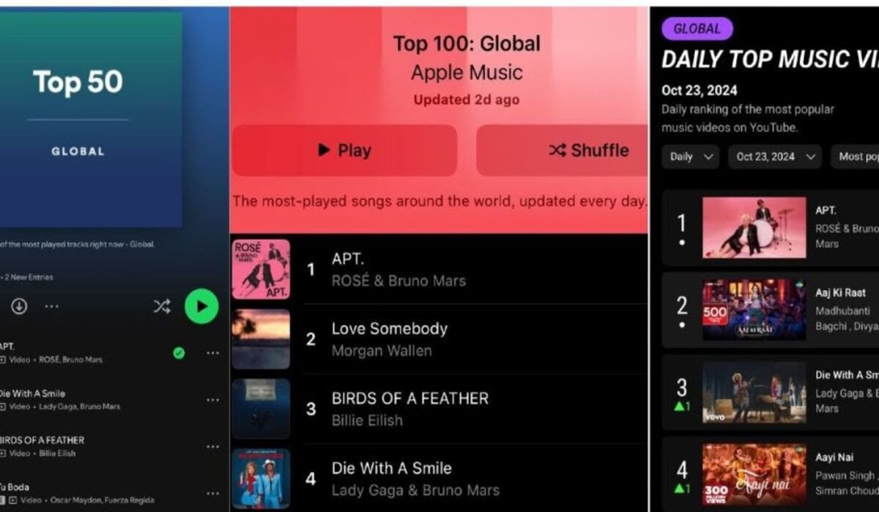
Task: Click APT. album artwork in Apple Music list
Action: (261, 269)
